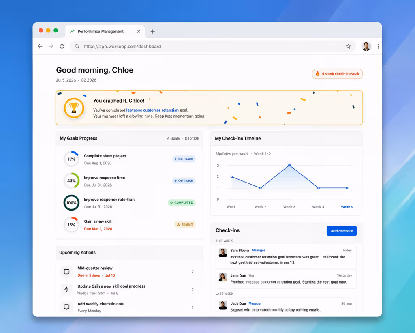Expand the Add weekly check-in note chevron
Image resolution: width=415 pixels, height=333 pixels.
[193, 307]
